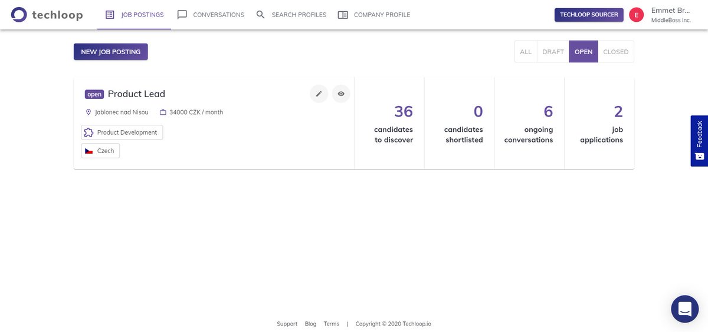Click the Jablonec nad Nisou location text
Viewport: 708px width, 332px height.
point(122,112)
